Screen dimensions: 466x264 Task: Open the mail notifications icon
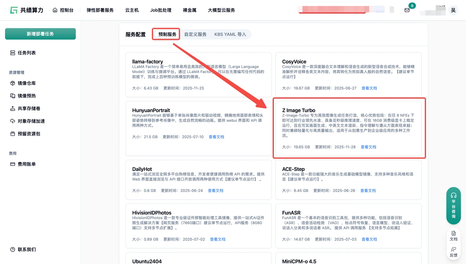click(407, 10)
